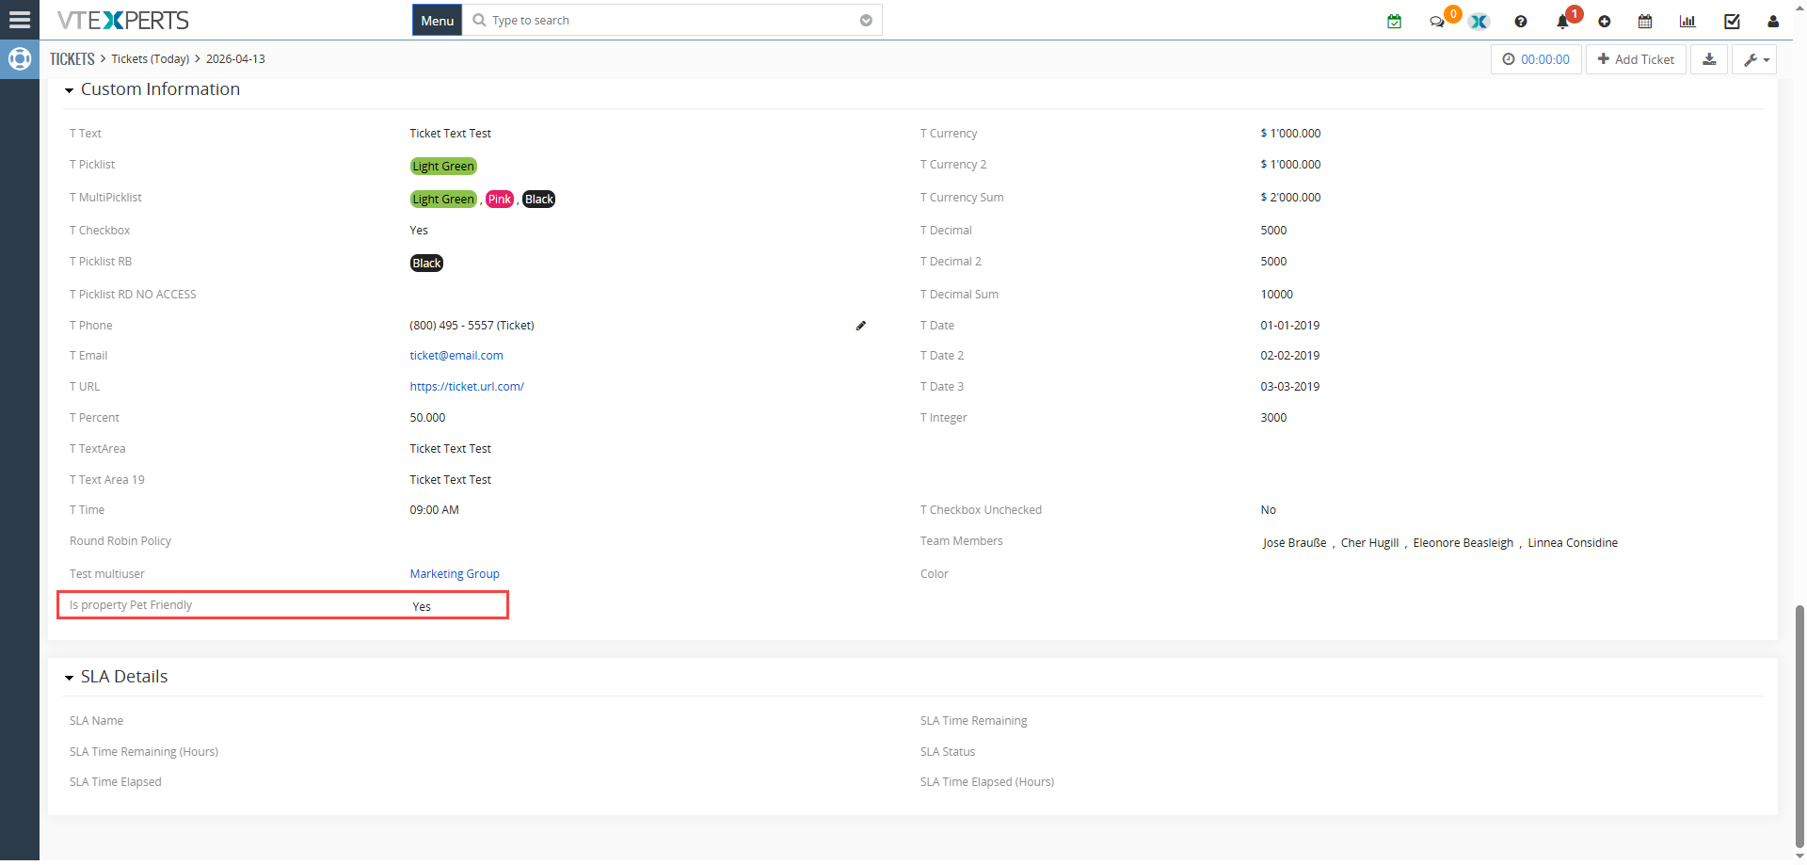The image size is (1807, 865).
Task: Click the Tickets module lifebuoy icon
Action: coord(19,59)
